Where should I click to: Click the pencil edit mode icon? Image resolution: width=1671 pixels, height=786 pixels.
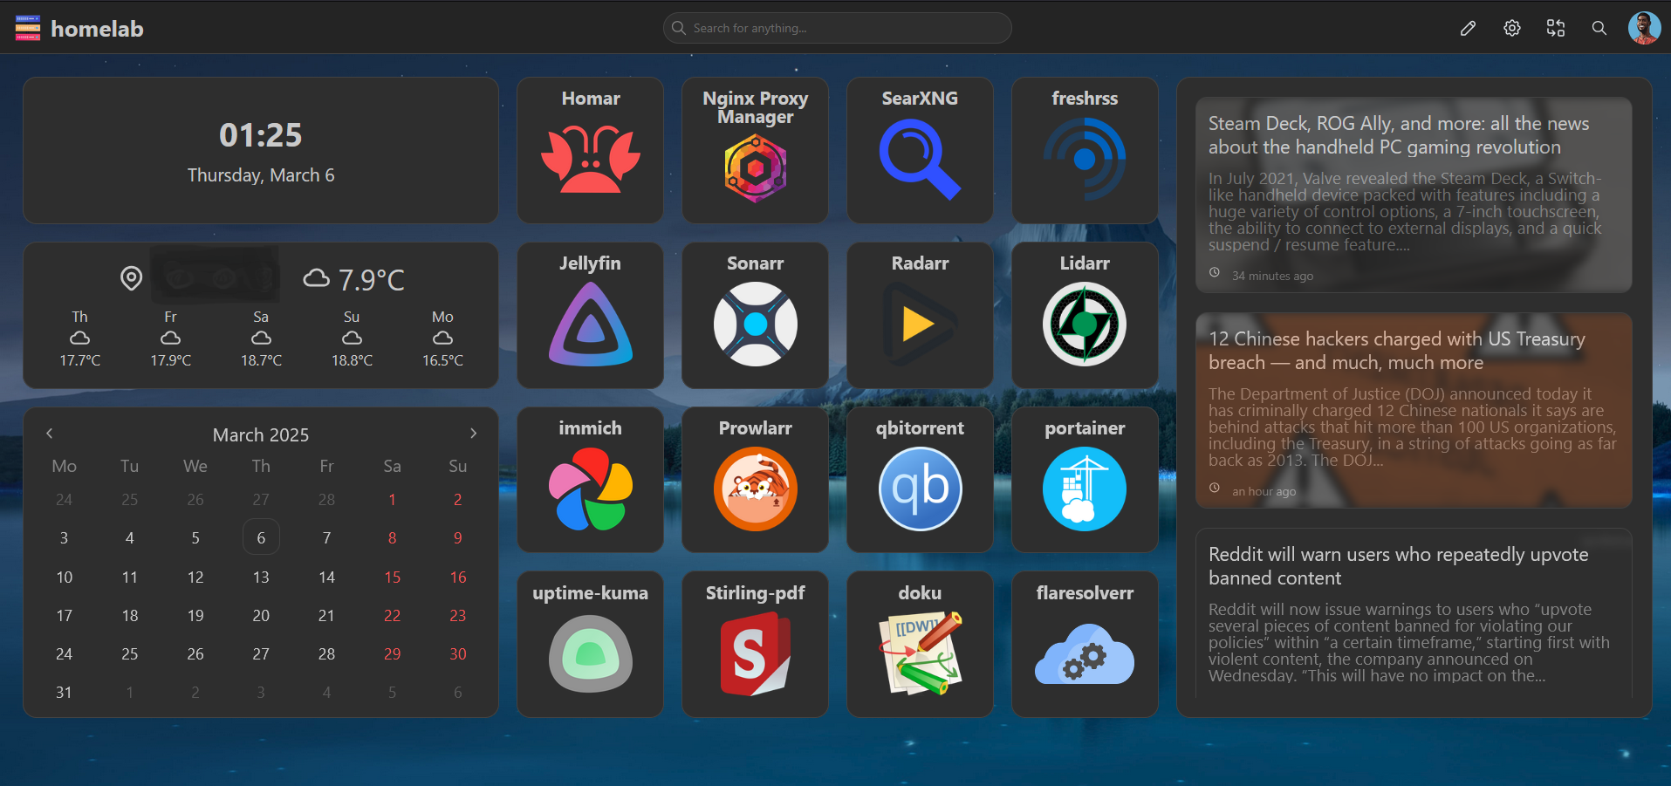(1468, 28)
